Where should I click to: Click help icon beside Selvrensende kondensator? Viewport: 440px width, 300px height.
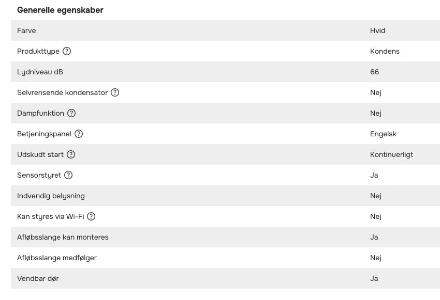pos(115,92)
